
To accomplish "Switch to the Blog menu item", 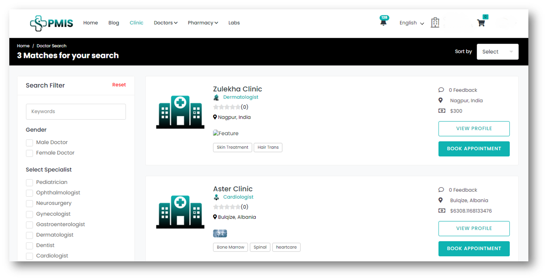I will pos(114,23).
